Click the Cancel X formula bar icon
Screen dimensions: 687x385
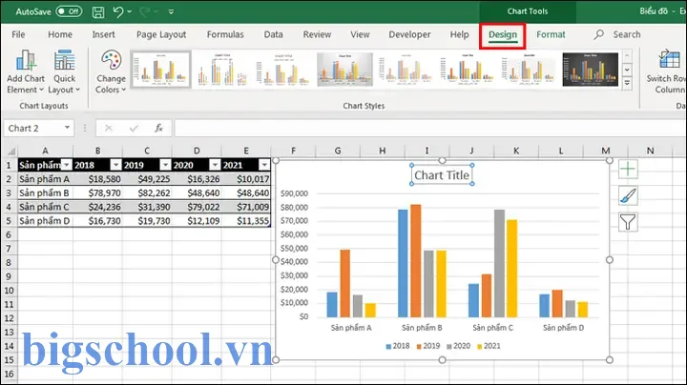[x=109, y=129]
